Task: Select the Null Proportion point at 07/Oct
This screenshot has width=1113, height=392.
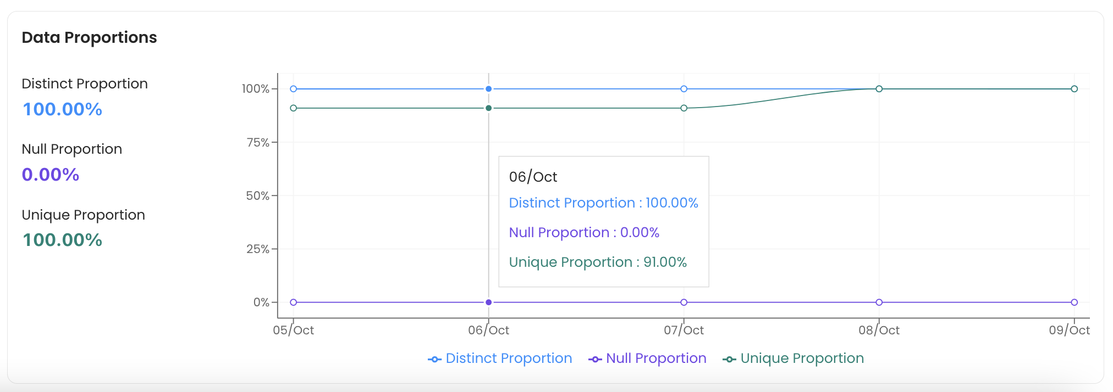Action: (684, 303)
